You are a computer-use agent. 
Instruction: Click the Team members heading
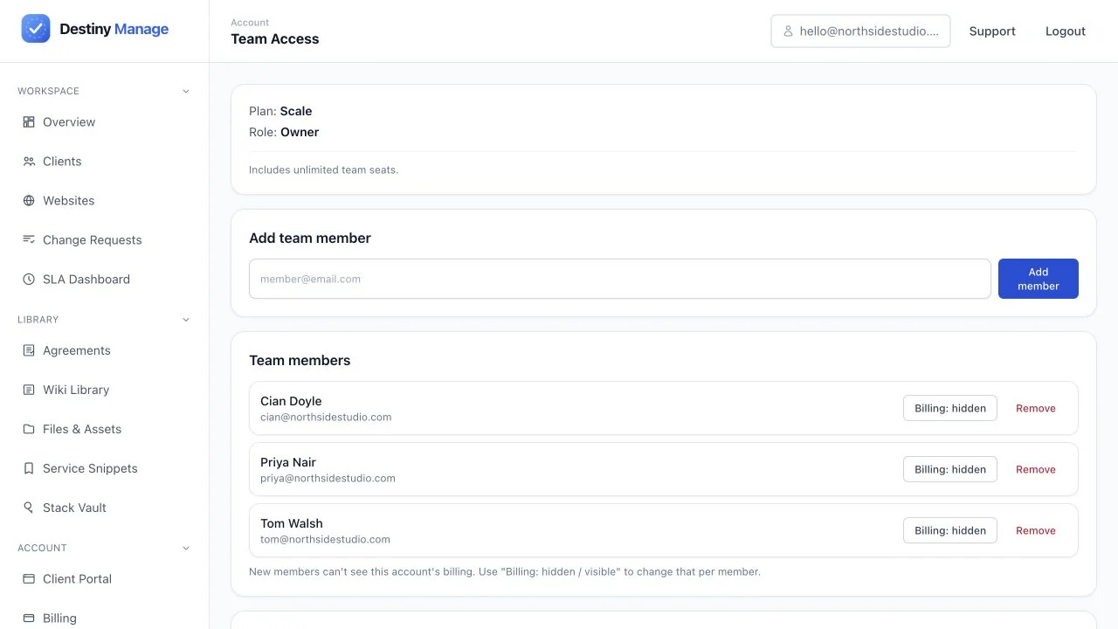(300, 361)
